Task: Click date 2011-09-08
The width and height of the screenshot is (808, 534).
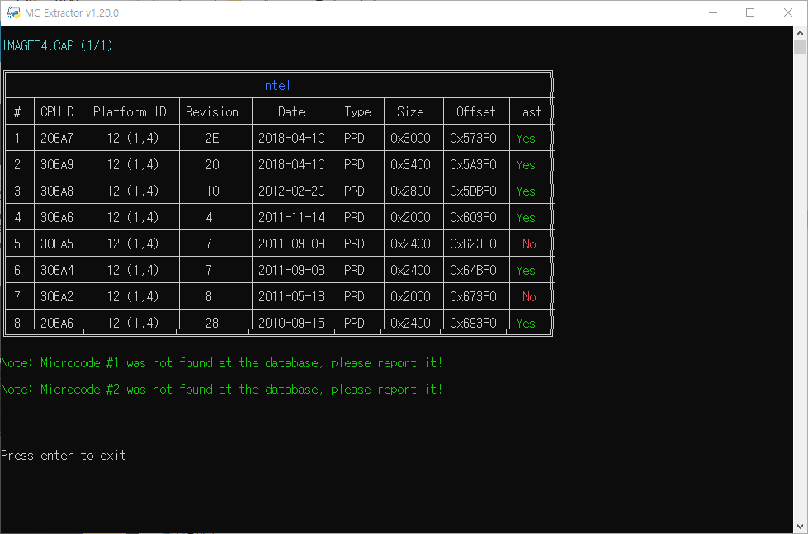Action: (291, 270)
